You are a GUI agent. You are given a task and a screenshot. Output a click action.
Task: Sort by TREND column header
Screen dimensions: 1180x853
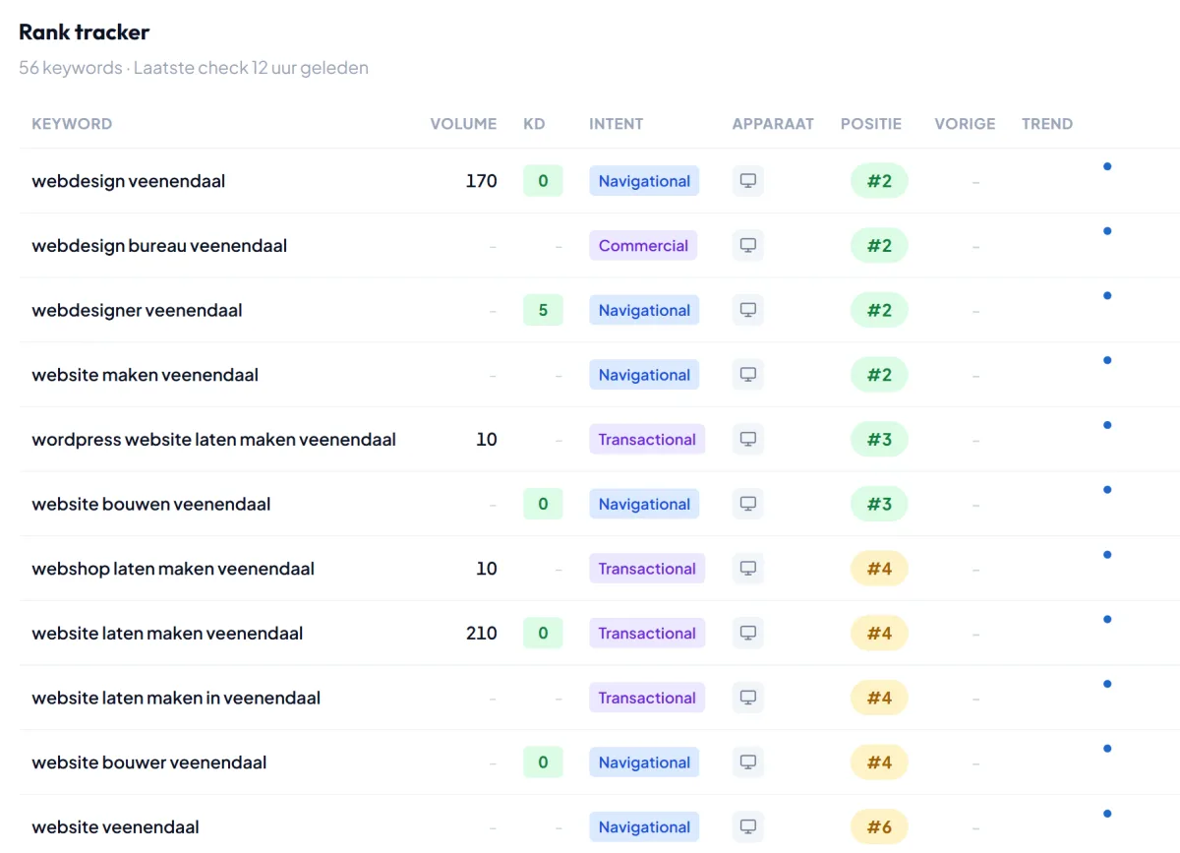[1047, 124]
